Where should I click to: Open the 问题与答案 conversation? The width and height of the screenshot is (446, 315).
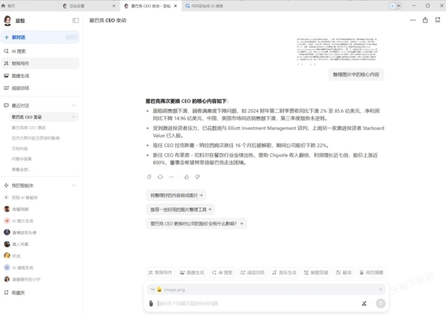click(22, 159)
